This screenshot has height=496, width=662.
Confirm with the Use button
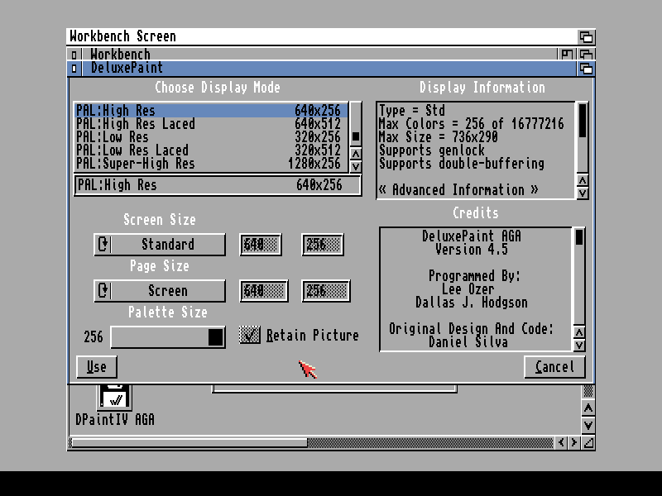[x=97, y=367]
